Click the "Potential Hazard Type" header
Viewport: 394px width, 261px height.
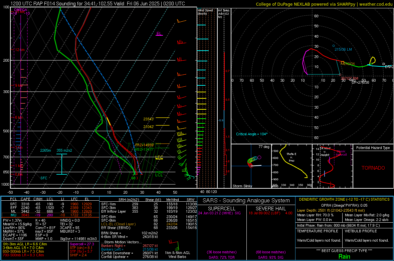373,148
